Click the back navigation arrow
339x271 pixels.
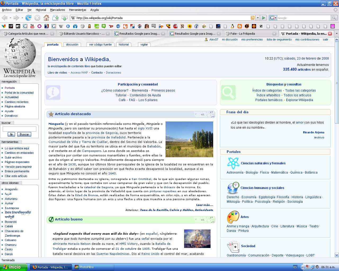5,18
